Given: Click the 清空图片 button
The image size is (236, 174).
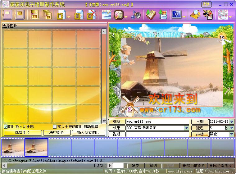Looking at the screenshot, I should (57, 133).
